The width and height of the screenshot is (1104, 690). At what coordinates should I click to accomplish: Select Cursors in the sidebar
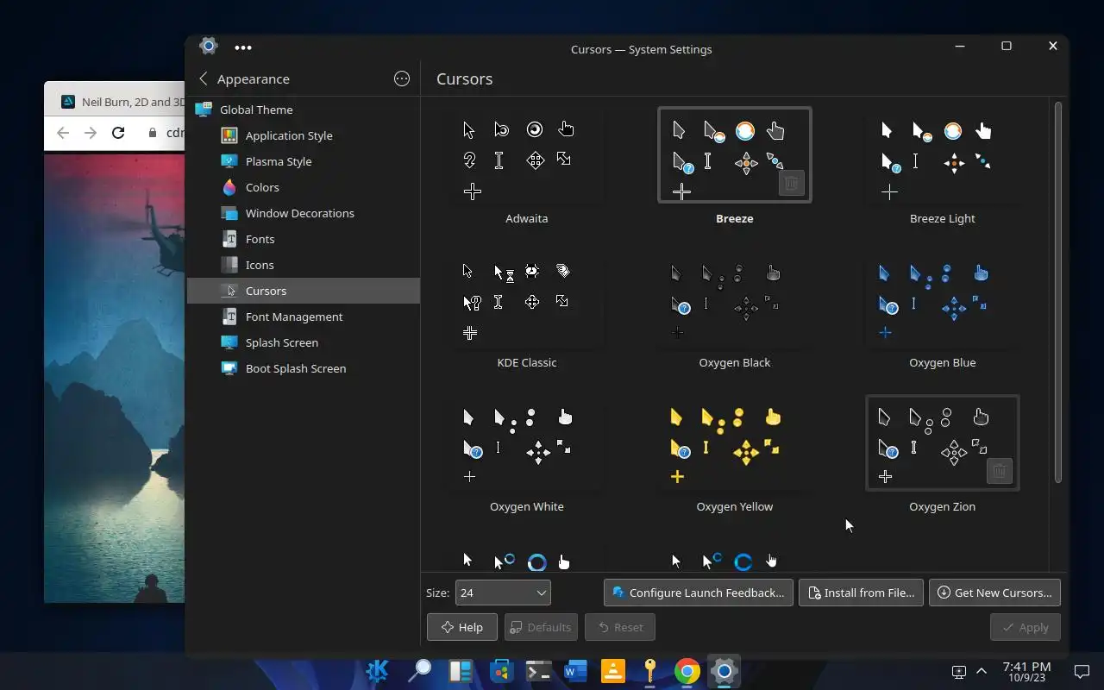(x=303, y=291)
